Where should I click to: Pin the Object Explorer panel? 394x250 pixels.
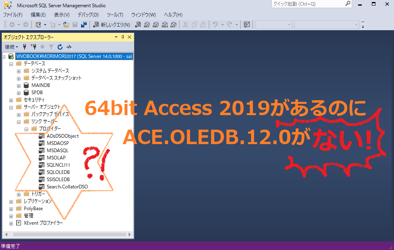pyautogui.click(x=123, y=37)
